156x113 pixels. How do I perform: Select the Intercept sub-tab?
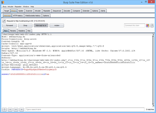(7, 16)
